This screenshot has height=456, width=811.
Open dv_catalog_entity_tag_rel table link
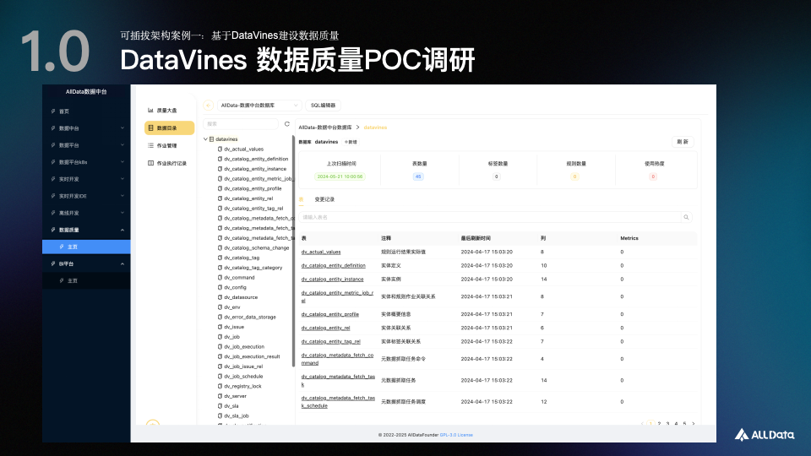coord(330,342)
